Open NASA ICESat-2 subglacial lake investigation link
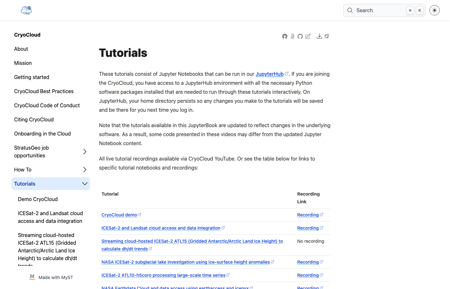450x289 pixels. [x=186, y=262]
